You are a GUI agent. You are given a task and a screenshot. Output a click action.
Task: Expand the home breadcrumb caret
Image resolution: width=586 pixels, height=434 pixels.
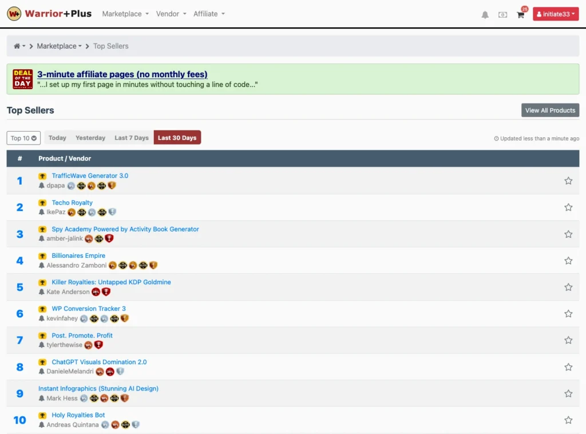tap(24, 46)
